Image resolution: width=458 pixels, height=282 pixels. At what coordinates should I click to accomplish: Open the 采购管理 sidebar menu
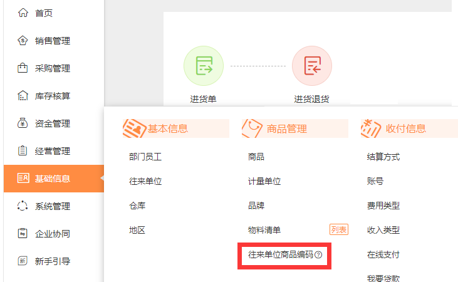click(x=53, y=68)
